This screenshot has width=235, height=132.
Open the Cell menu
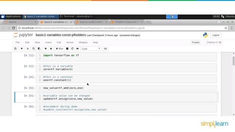59,43
